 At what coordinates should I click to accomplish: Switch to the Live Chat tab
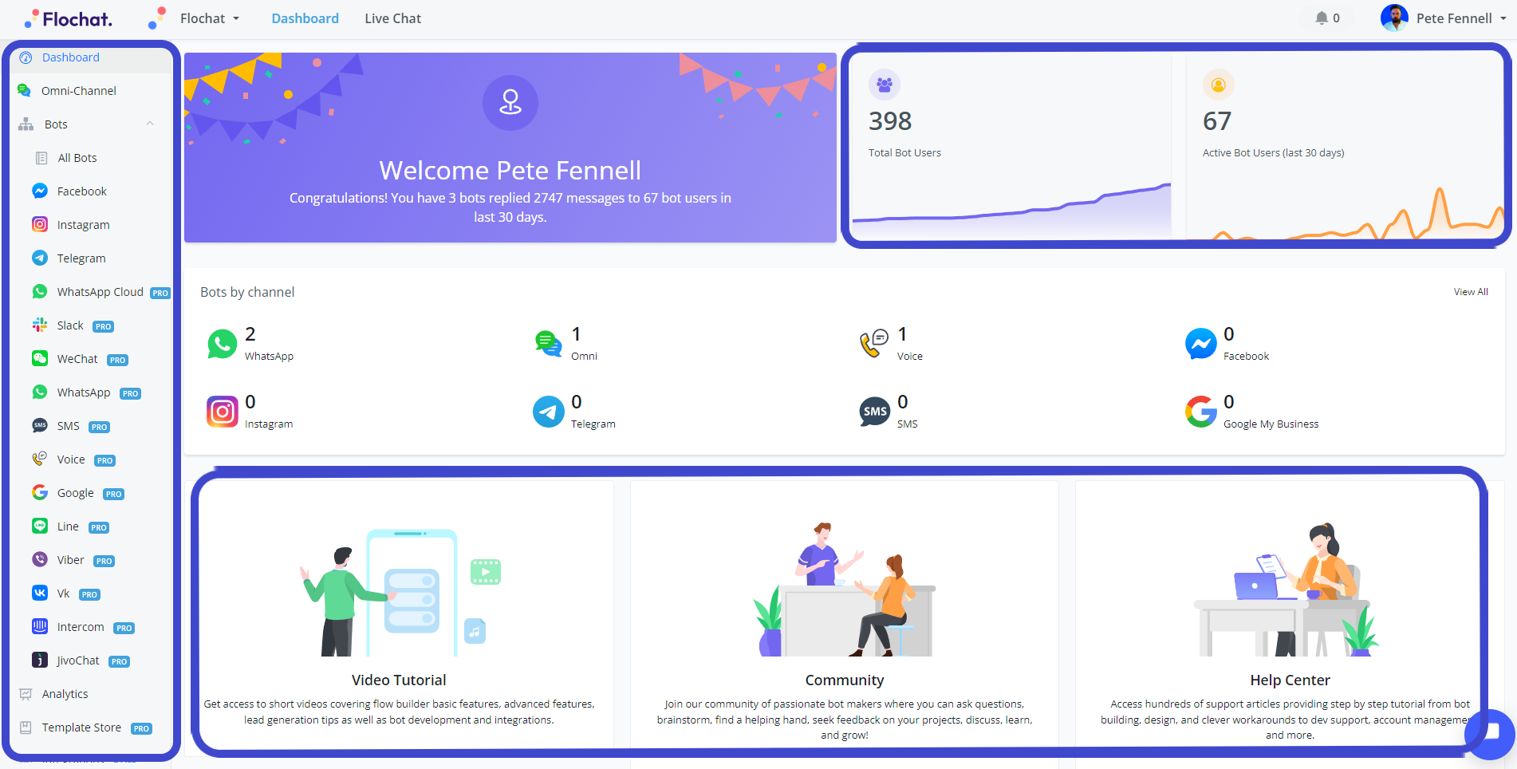[392, 18]
